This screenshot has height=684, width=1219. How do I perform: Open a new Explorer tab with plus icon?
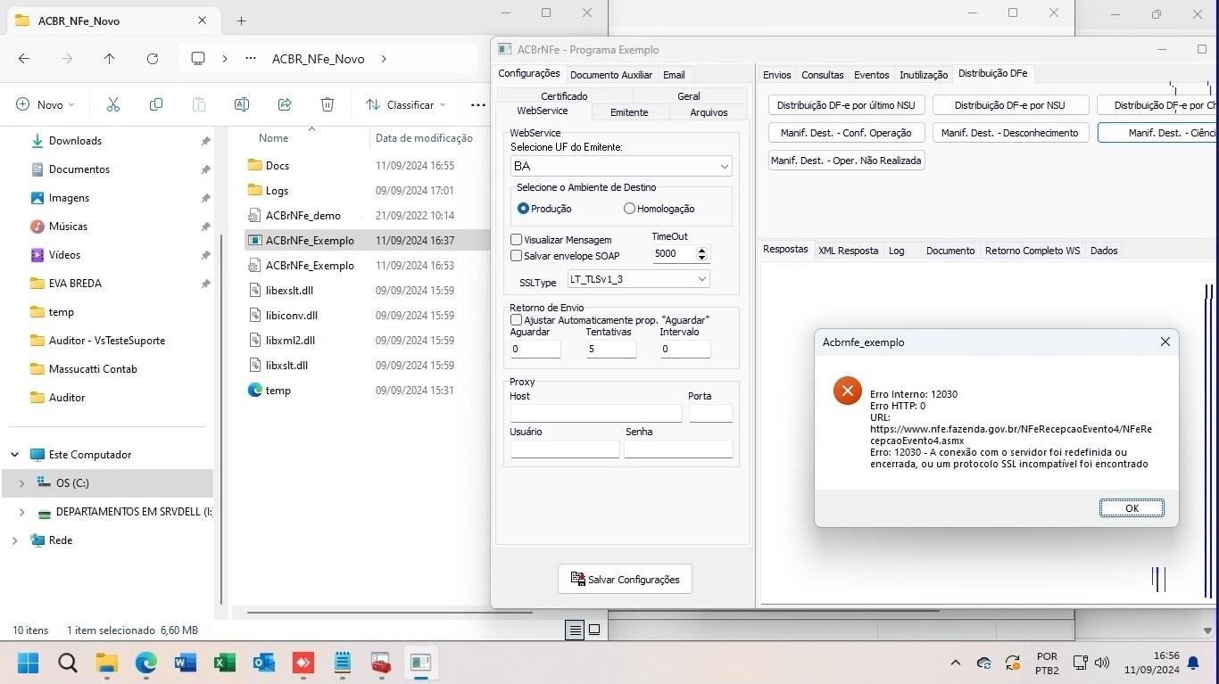point(241,21)
